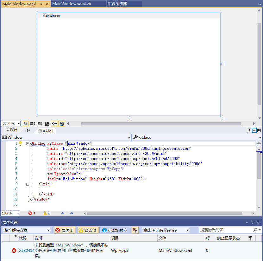Click the disable project code icon

(x=61, y=124)
